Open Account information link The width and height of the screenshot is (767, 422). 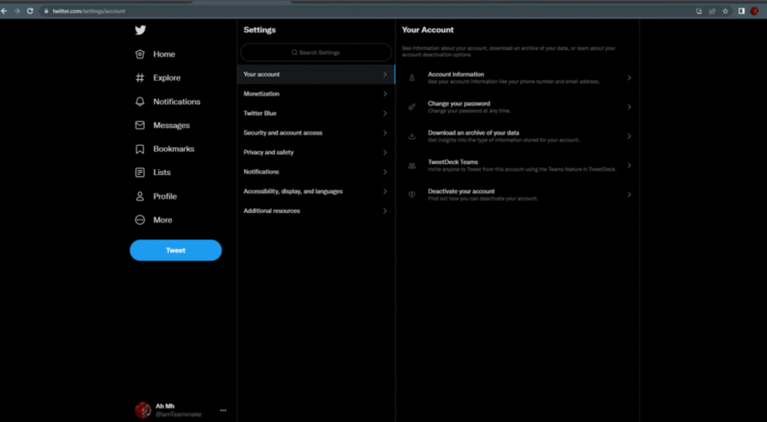tap(518, 78)
